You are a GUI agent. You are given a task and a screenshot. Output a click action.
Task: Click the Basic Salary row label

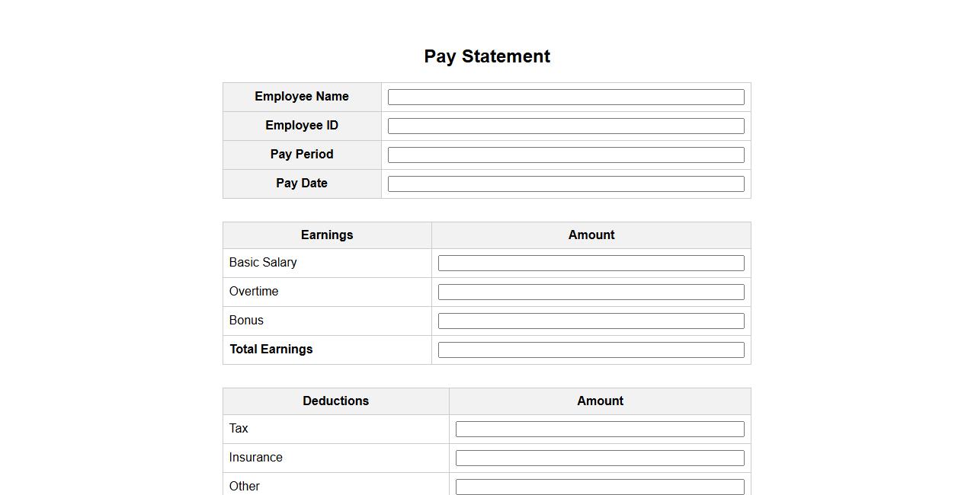[263, 263]
